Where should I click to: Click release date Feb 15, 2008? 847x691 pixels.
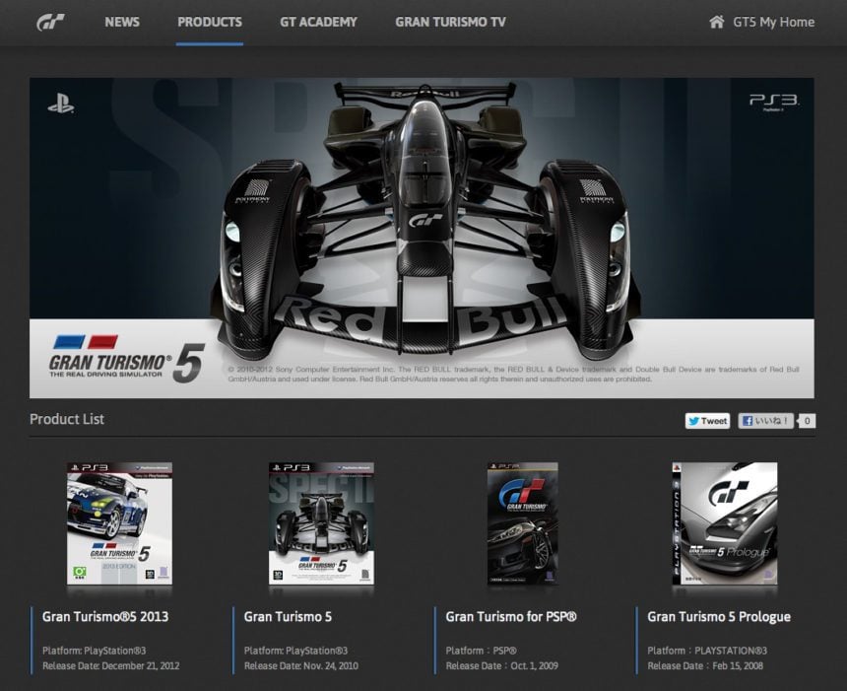pyautogui.click(x=705, y=665)
